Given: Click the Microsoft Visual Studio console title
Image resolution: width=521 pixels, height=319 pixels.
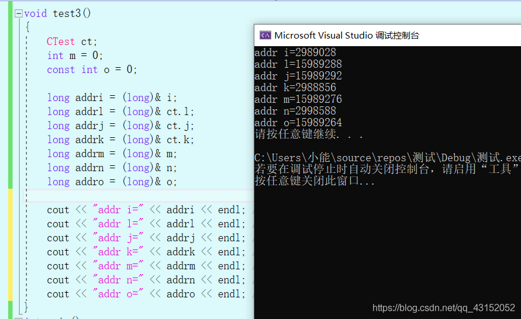Looking at the screenshot, I should click(347, 36).
